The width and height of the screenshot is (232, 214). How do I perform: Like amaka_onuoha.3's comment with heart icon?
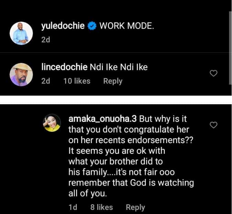coord(213,125)
